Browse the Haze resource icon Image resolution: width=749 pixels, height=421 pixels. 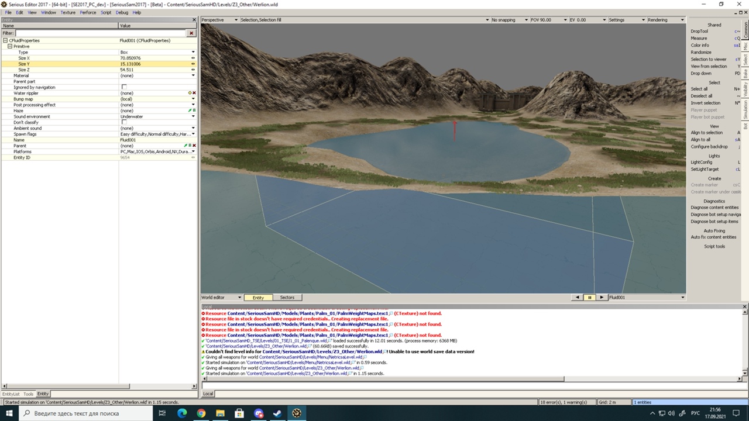pyautogui.click(x=194, y=111)
